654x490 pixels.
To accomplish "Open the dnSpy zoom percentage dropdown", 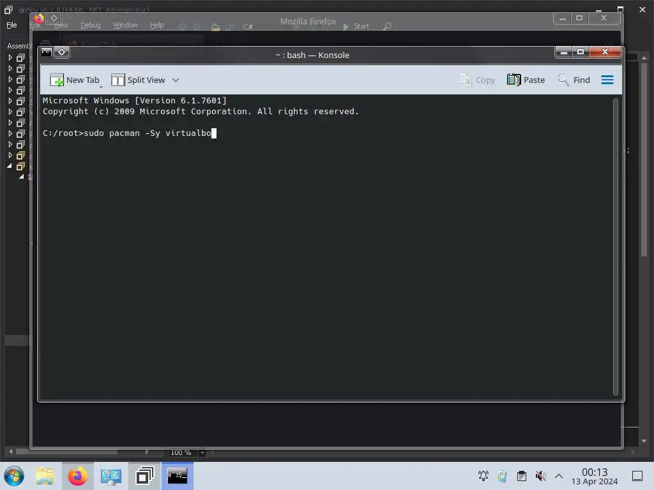I will tap(202, 452).
